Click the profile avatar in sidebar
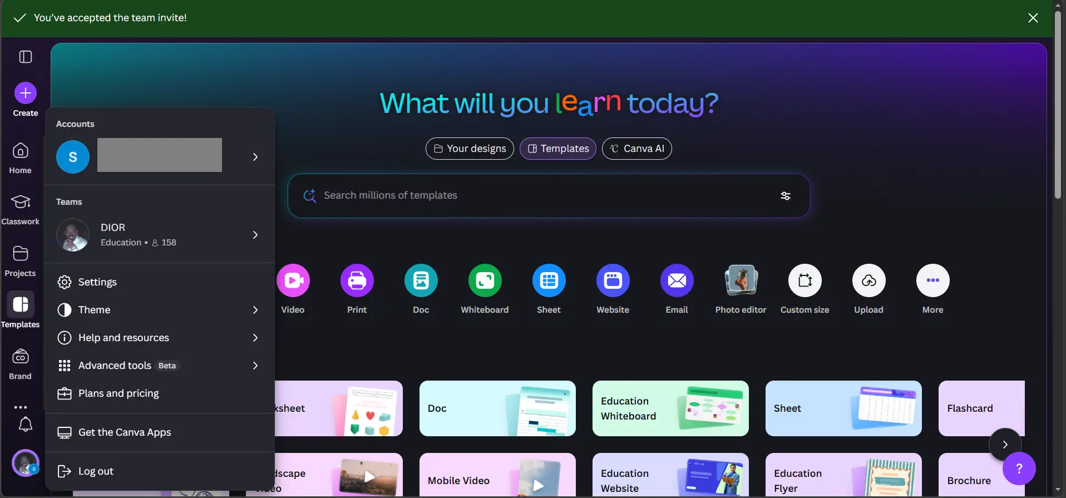1066x498 pixels. coord(26,462)
